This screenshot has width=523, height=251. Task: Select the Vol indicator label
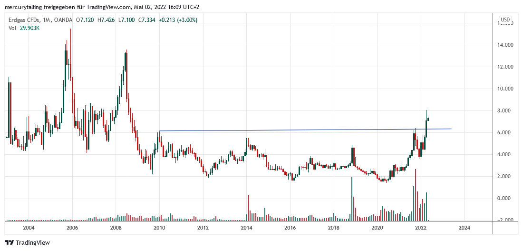click(x=12, y=28)
